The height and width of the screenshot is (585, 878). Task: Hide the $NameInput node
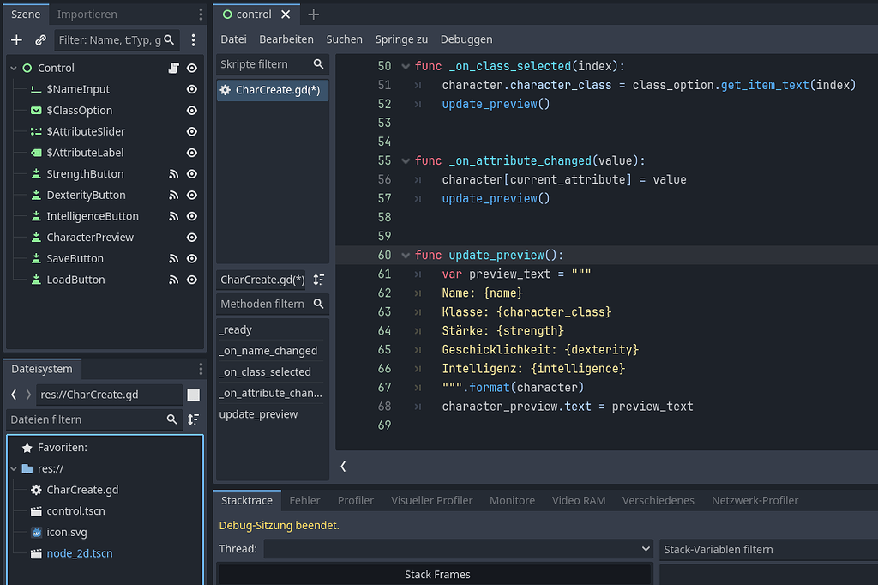pyautogui.click(x=191, y=89)
